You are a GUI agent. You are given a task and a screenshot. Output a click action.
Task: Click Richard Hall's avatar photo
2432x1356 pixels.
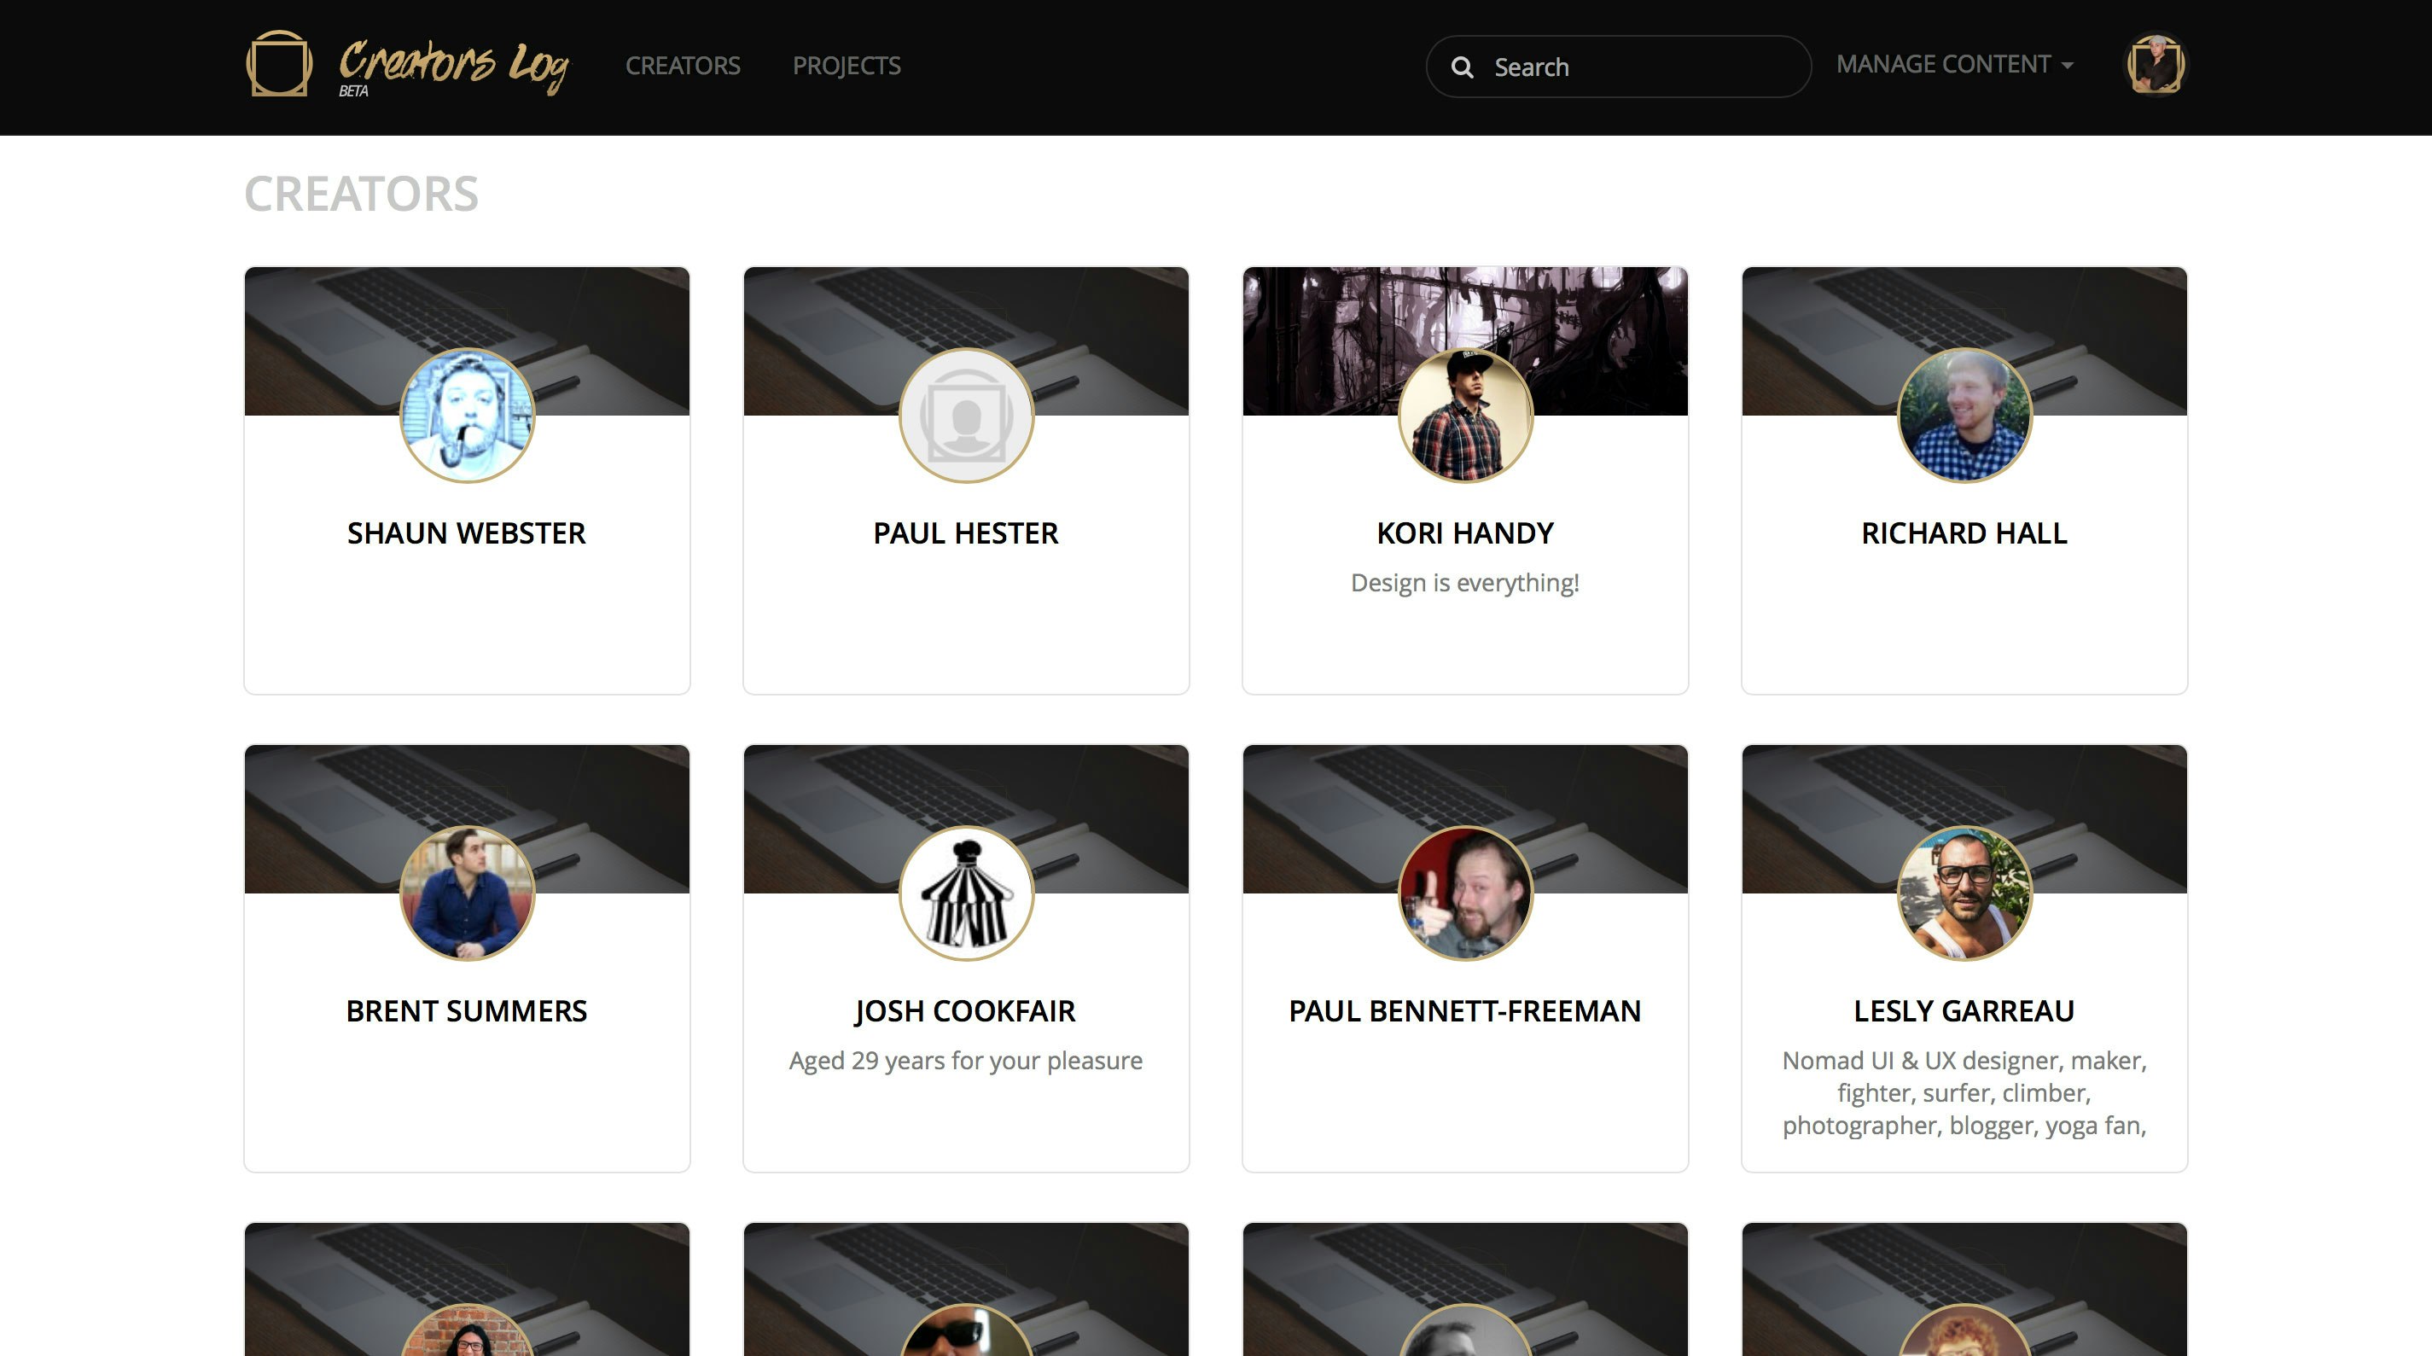point(1964,416)
